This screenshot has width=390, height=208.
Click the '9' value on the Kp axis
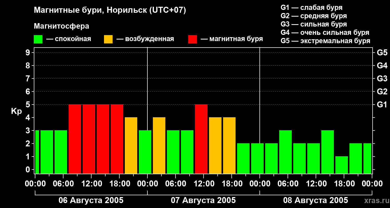coord(28,53)
